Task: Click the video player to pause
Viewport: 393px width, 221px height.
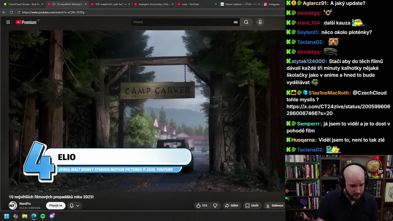Action: [147, 110]
